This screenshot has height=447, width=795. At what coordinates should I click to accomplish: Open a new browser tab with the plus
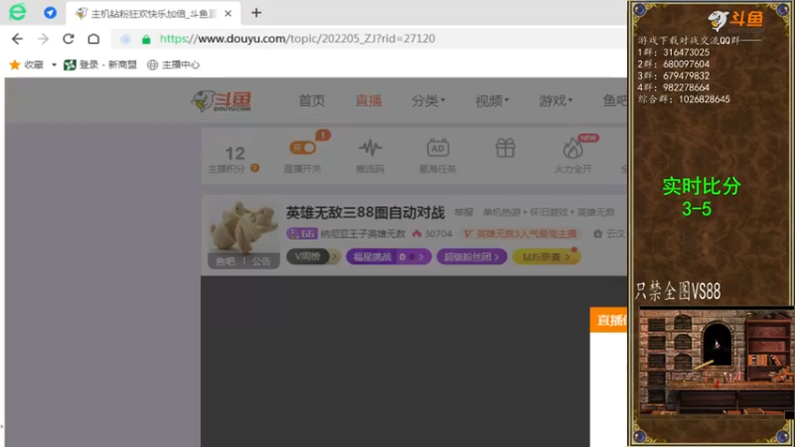256,13
